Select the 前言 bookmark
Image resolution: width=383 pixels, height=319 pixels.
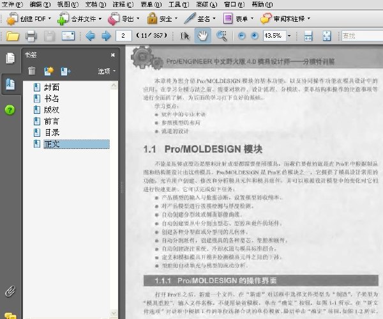tap(52, 121)
